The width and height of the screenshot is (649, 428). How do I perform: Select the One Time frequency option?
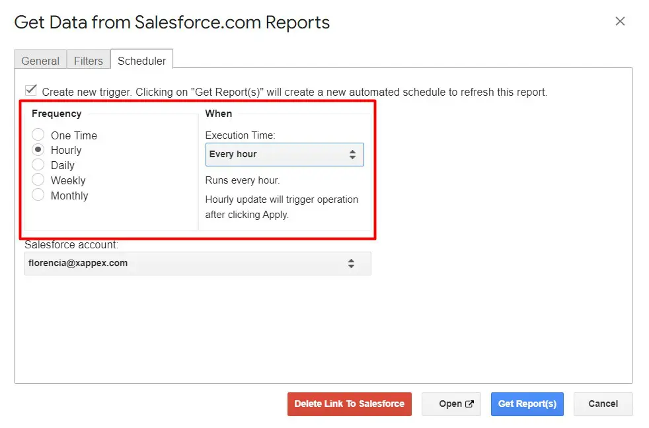coord(38,135)
